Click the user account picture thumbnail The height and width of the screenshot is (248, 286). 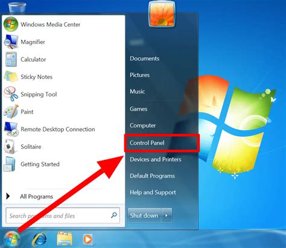click(162, 14)
